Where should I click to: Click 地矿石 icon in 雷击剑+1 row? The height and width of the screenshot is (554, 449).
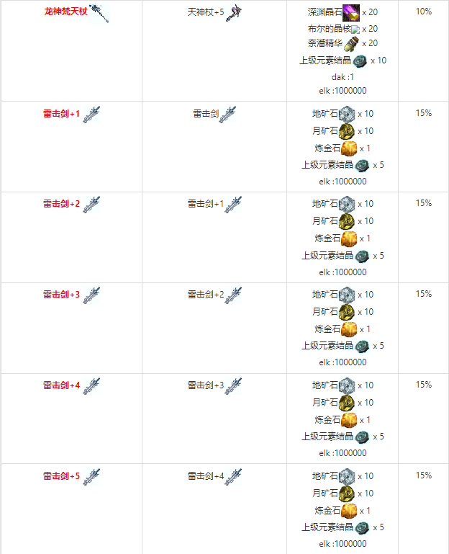point(347,114)
